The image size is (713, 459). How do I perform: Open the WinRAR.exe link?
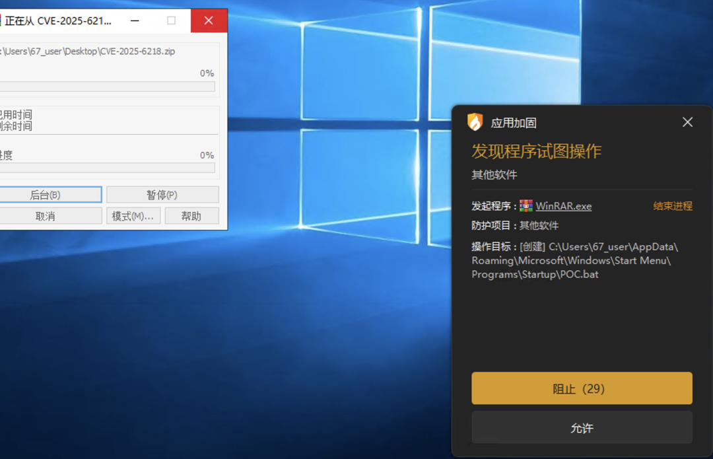563,206
